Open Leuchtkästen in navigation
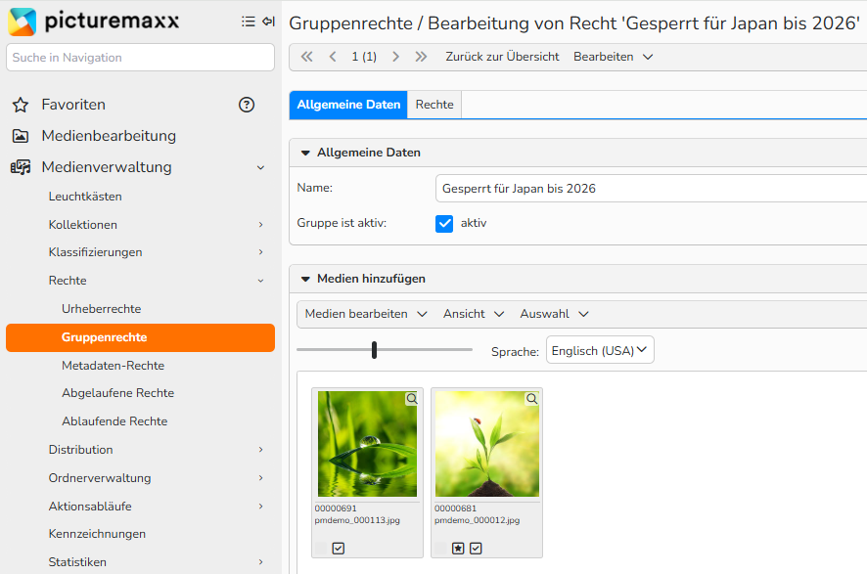 [x=85, y=197]
